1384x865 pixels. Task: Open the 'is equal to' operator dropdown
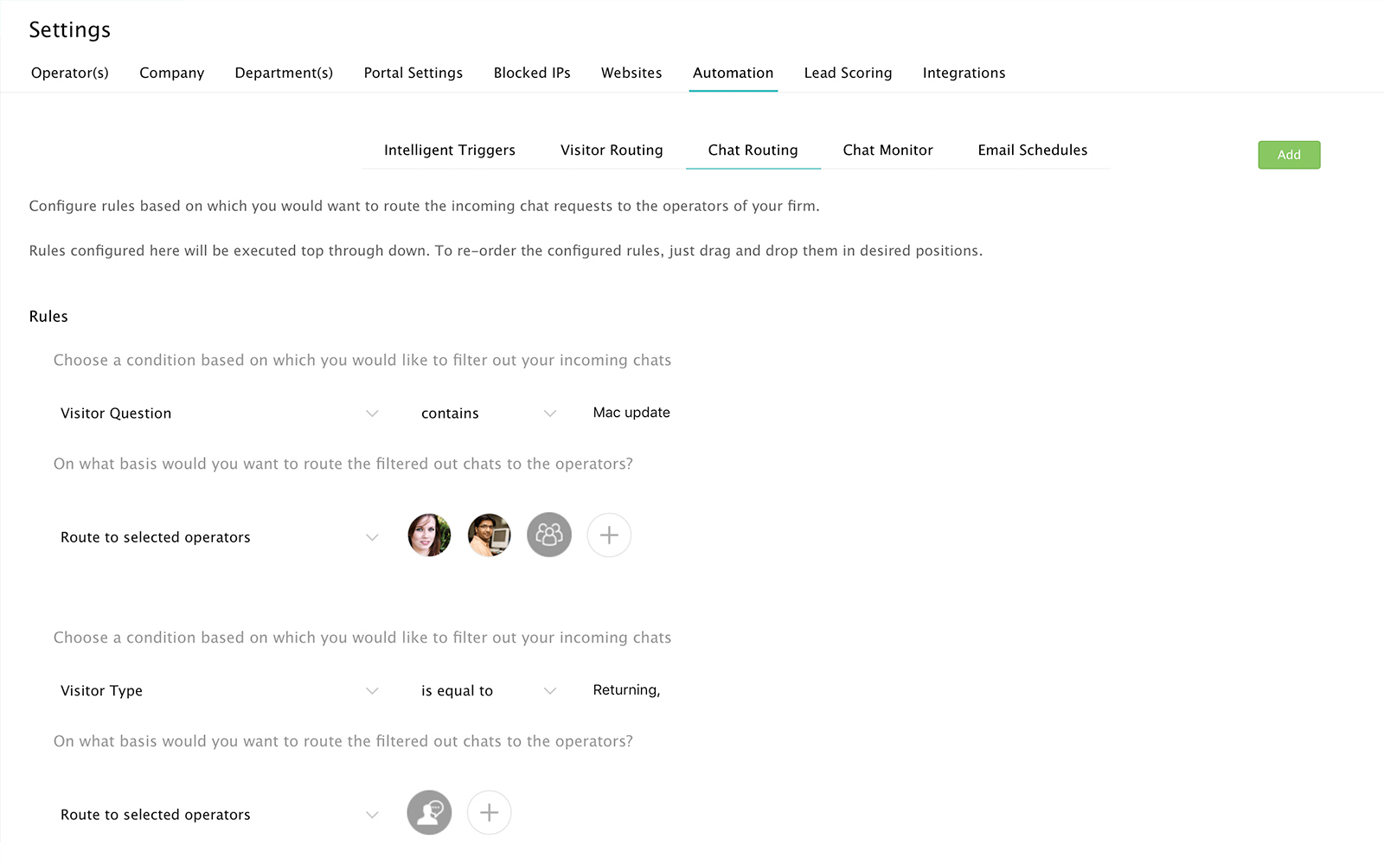(488, 690)
